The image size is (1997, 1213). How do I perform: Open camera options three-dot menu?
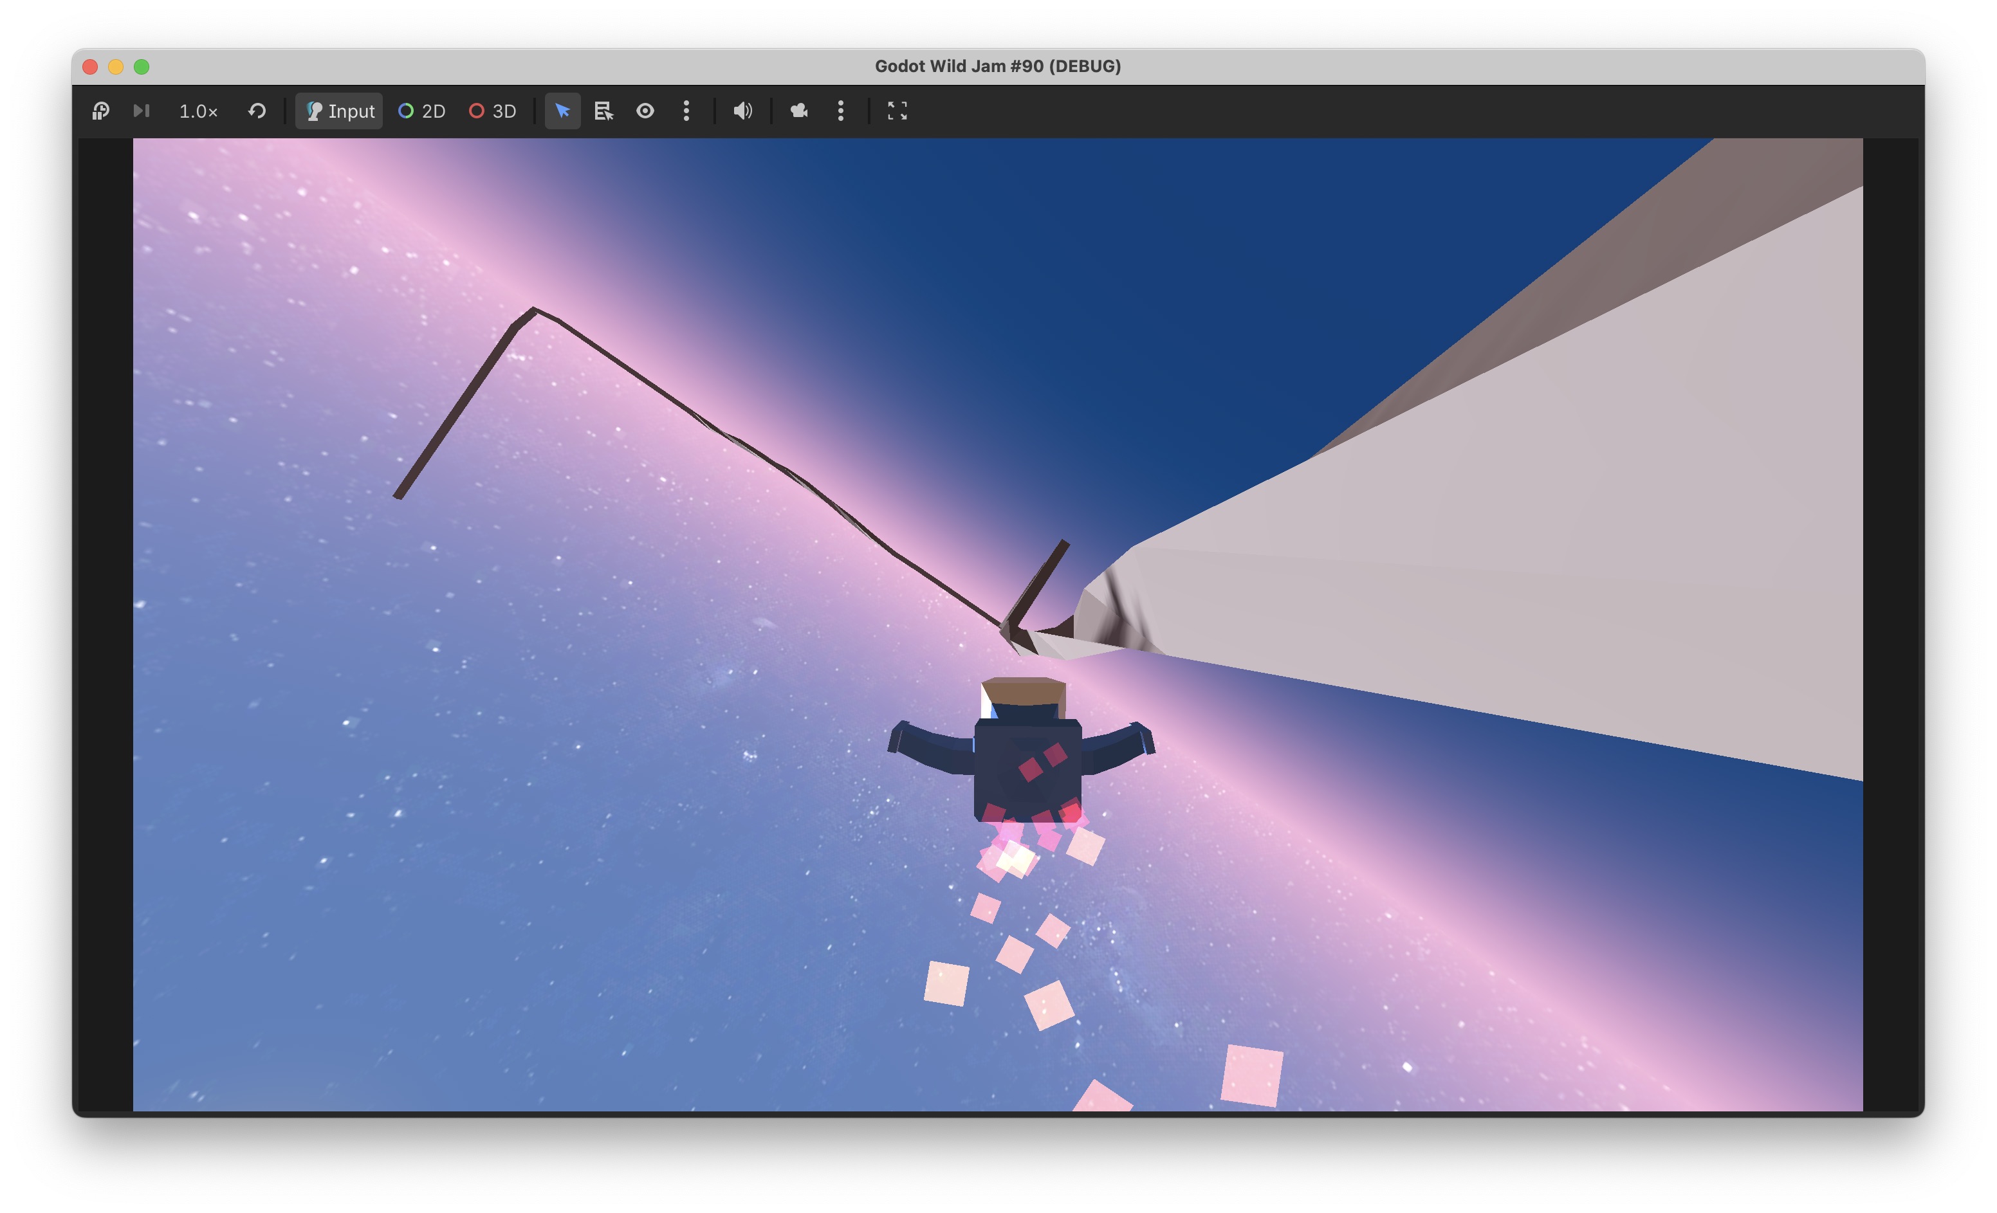(x=840, y=111)
